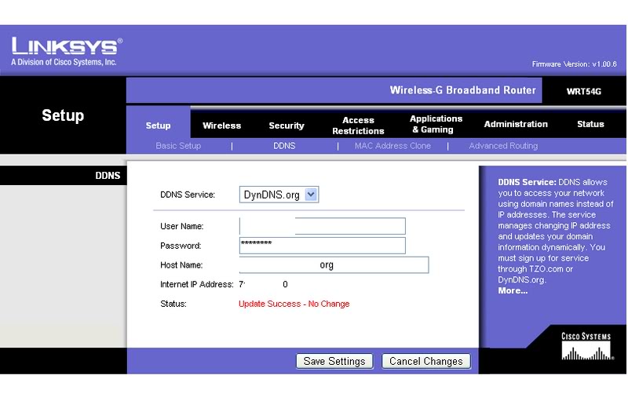628x419 pixels.
Task: Click the User Name label
Action: (x=182, y=227)
